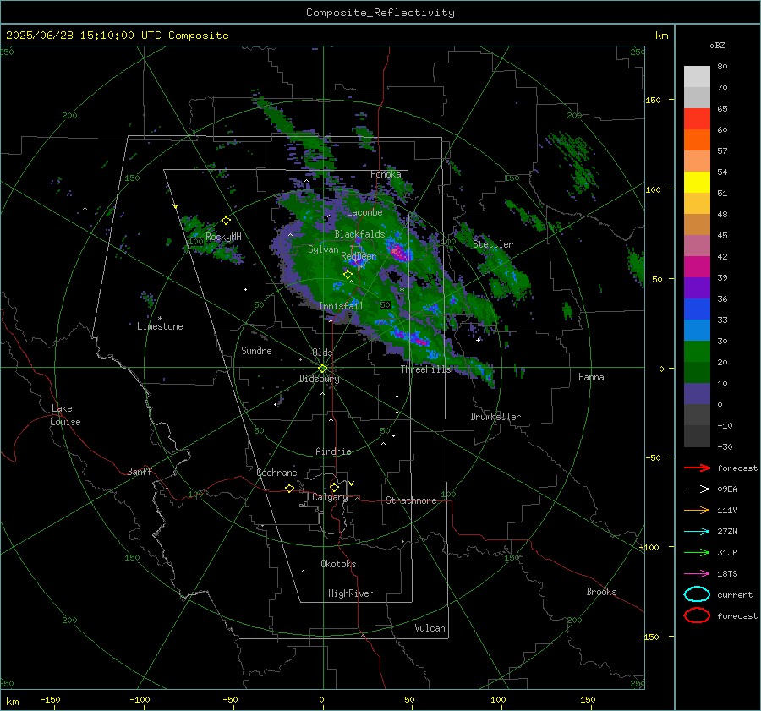Click the red forecast arrow in legend

click(x=697, y=468)
